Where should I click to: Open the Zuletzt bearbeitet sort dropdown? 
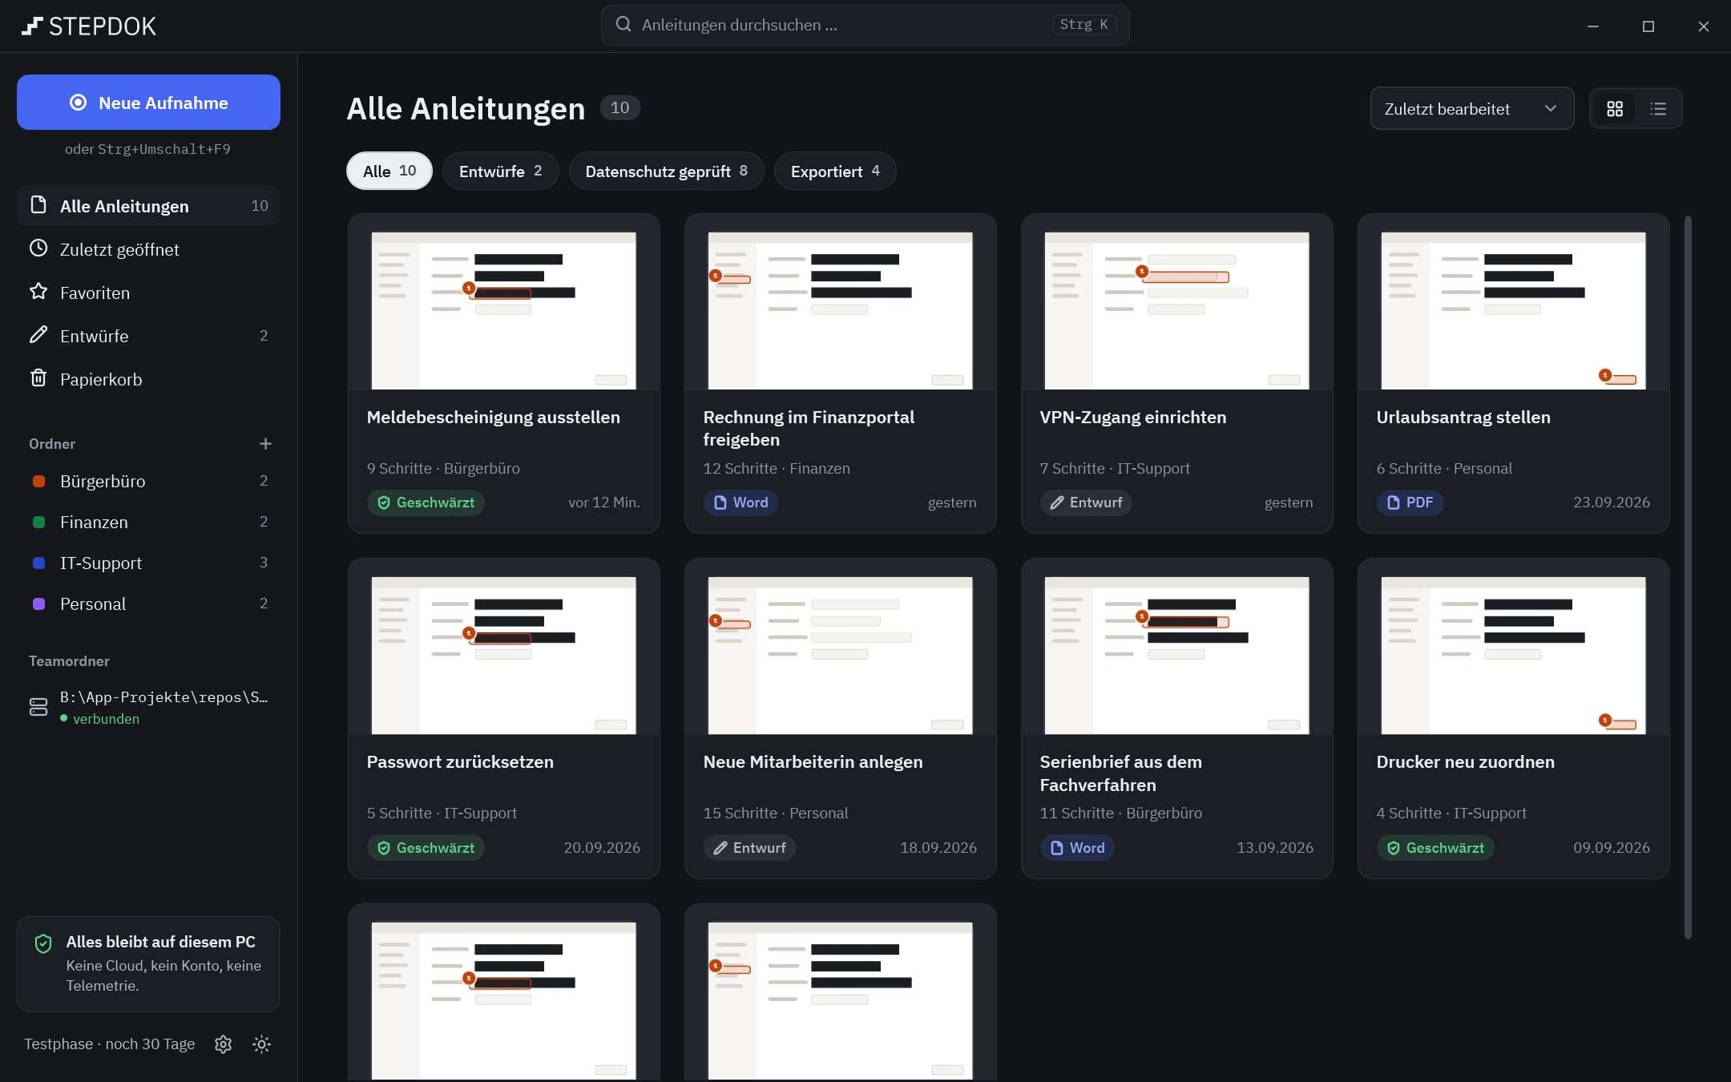coord(1471,109)
